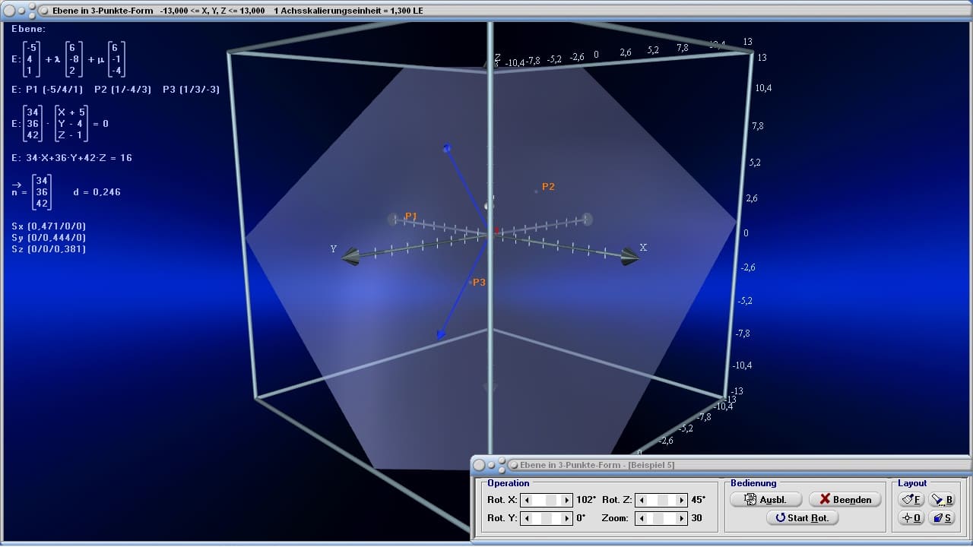
Task: Hide the panel with the Ausbl. button
Action: pyautogui.click(x=767, y=499)
